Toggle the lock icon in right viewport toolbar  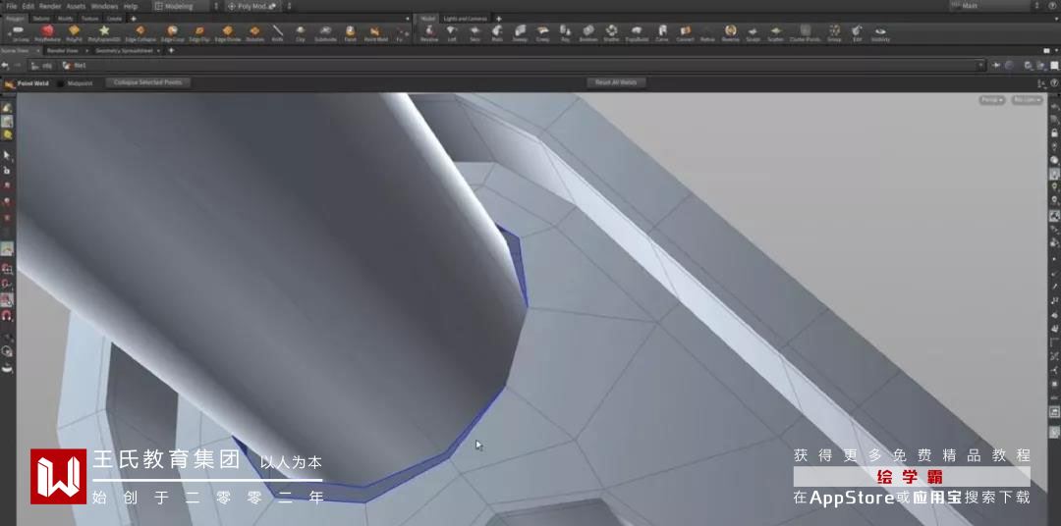pos(1054,133)
